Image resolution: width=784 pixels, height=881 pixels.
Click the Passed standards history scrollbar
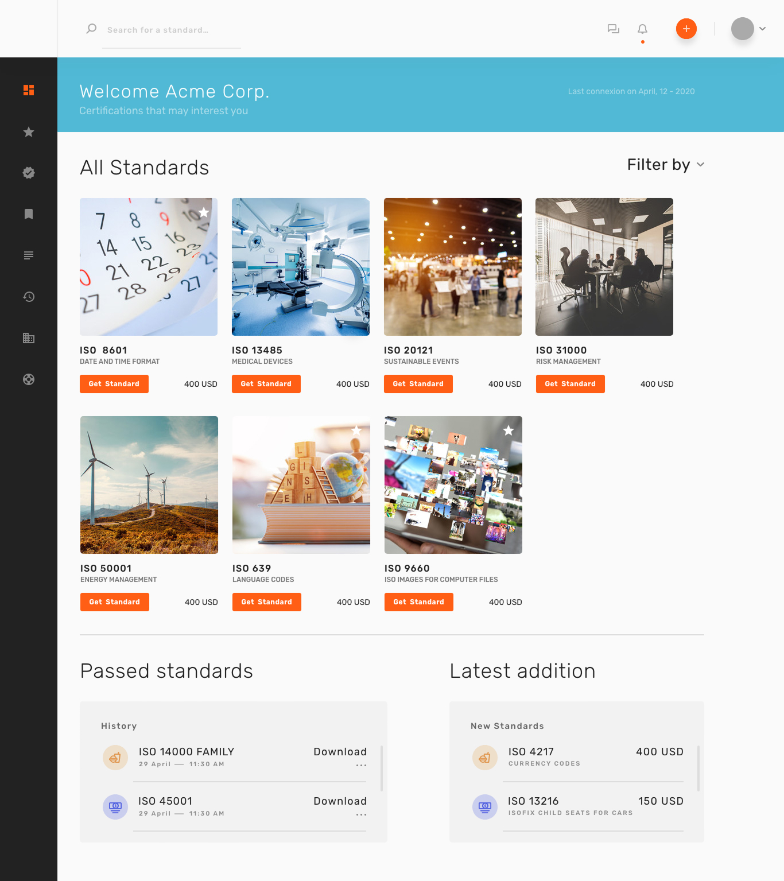pyautogui.click(x=382, y=768)
